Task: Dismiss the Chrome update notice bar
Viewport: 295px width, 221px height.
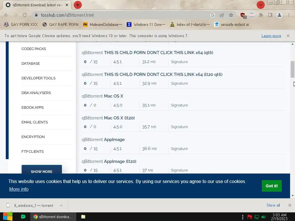Action: click(x=288, y=36)
